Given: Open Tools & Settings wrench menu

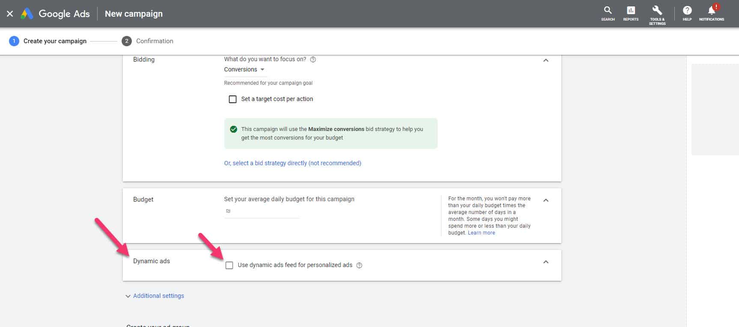Looking at the screenshot, I should click(x=657, y=14).
